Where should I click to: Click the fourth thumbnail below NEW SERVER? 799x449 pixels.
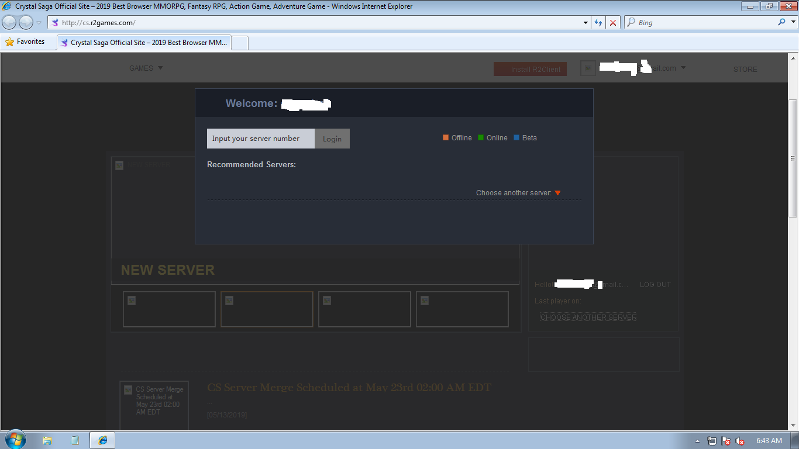click(x=462, y=309)
